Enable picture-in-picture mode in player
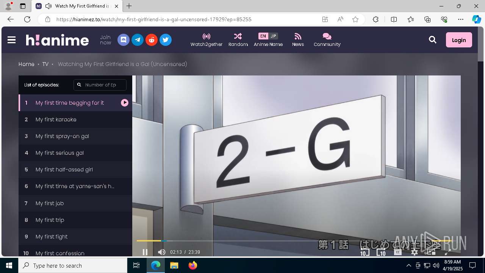The width and height of the screenshot is (485, 273). pyautogui.click(x=431, y=252)
